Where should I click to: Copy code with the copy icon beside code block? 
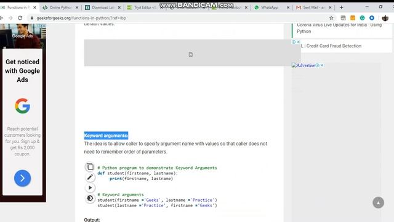point(90,166)
